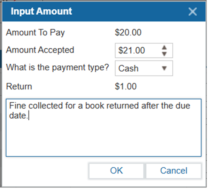Decrease Amount Accepted with down arrow
Image resolution: width=209 pixels, height=191 pixels.
coord(165,54)
